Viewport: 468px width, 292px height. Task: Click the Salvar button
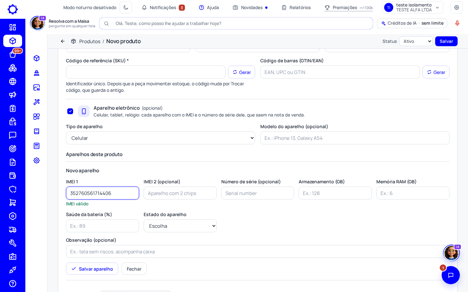446,41
